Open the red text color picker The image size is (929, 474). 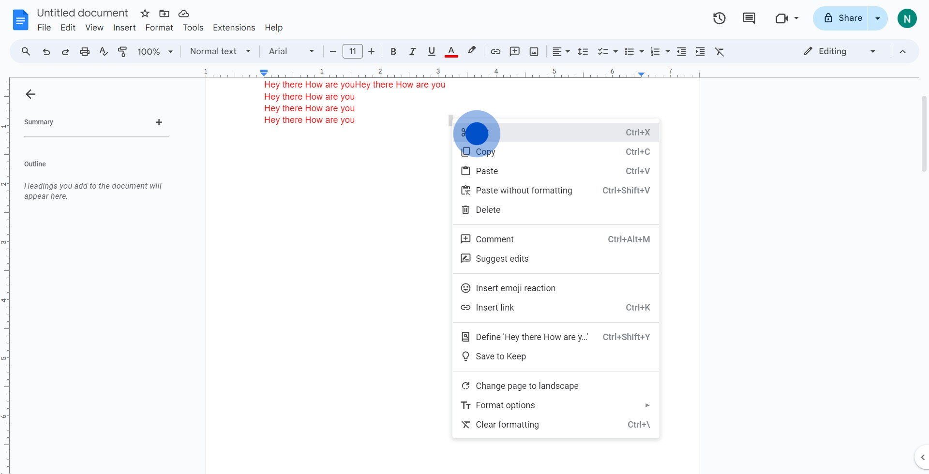tap(451, 51)
